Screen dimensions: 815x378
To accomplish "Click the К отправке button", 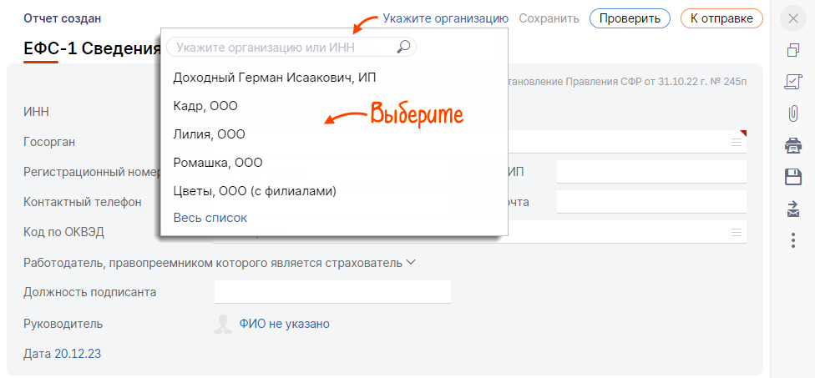I will point(721,18).
